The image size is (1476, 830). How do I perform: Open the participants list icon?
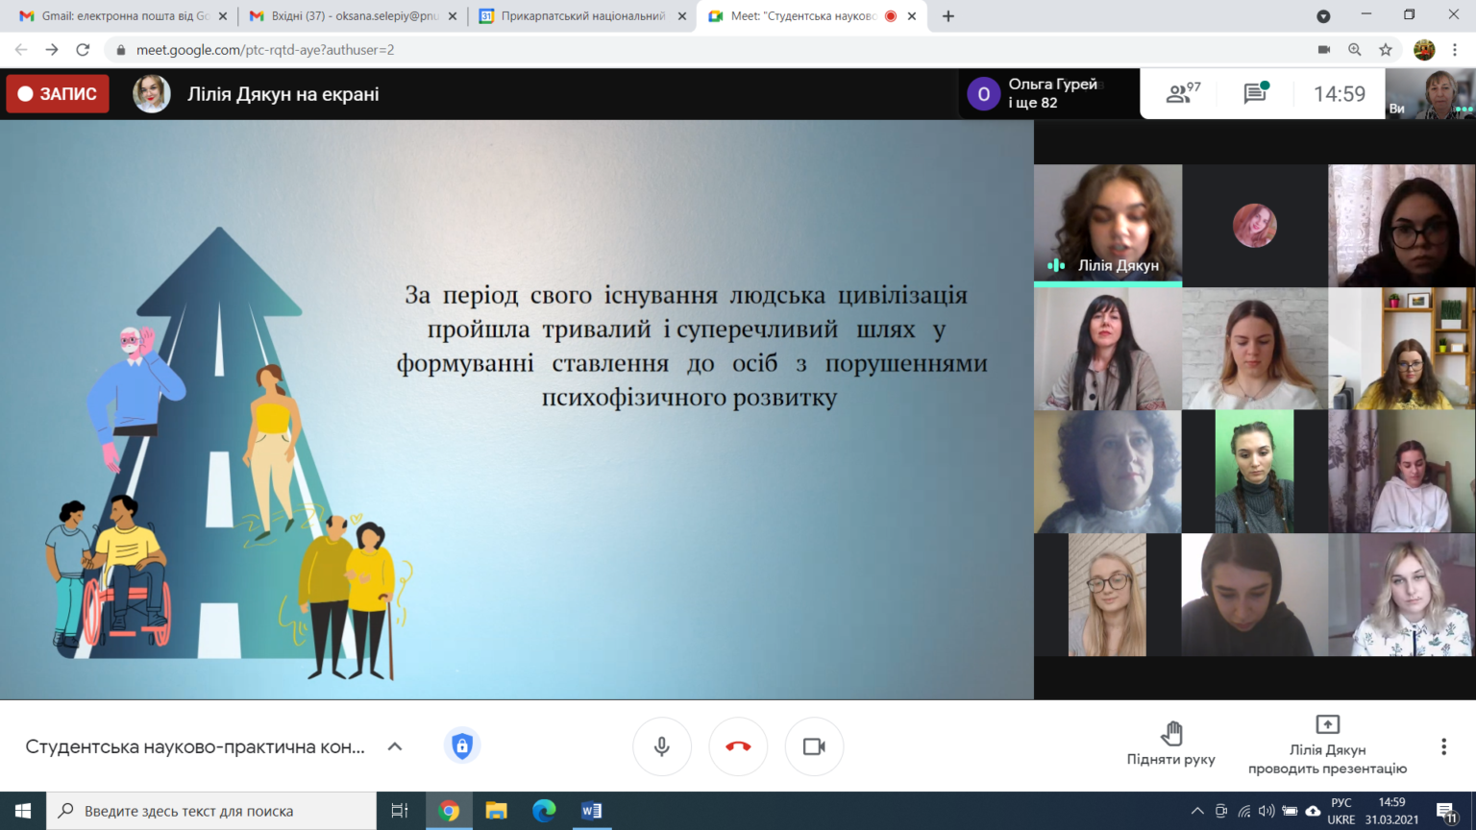[1182, 93]
